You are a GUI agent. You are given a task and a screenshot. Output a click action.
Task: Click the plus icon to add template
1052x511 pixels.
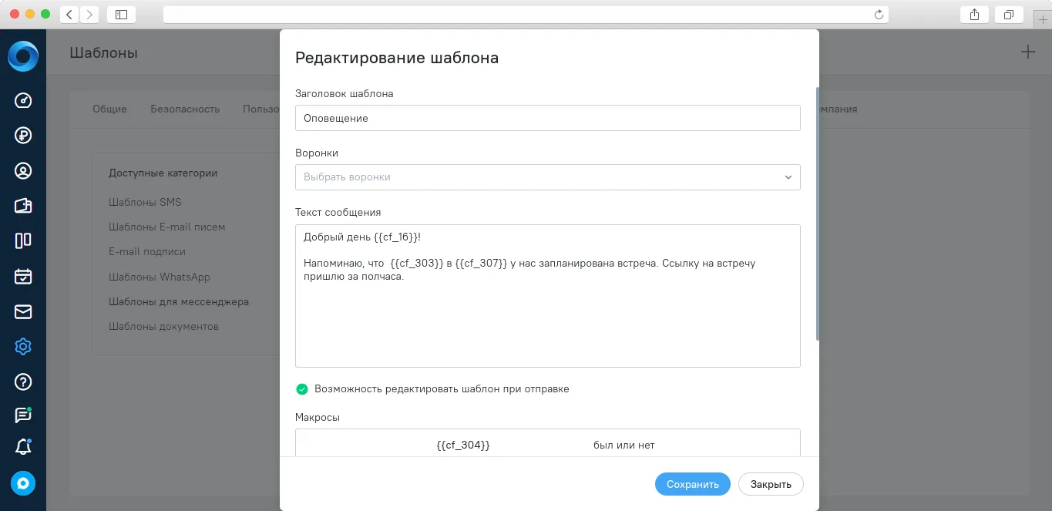coord(1028,52)
